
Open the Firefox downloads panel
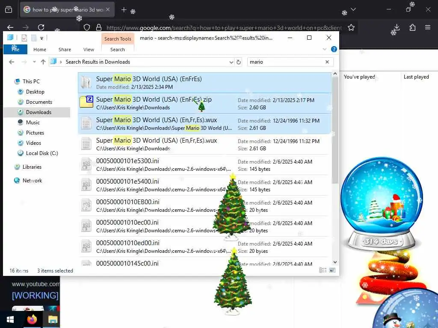tap(397, 27)
